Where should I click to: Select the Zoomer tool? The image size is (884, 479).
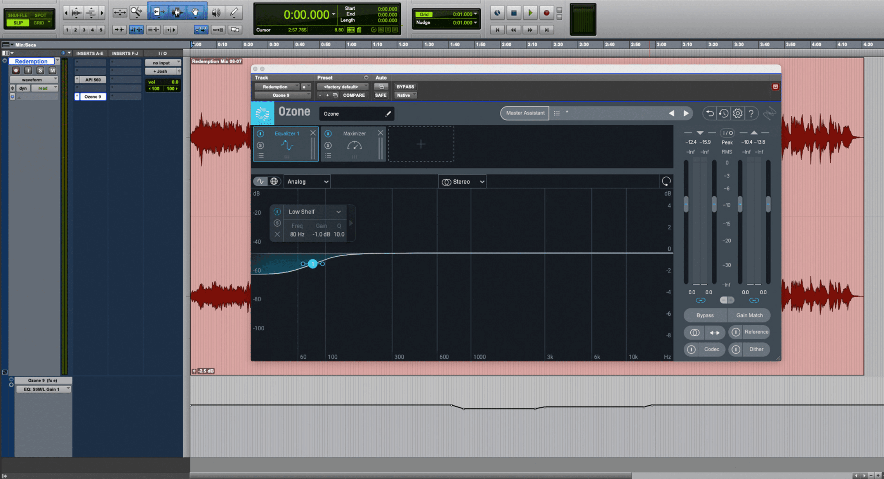click(137, 13)
